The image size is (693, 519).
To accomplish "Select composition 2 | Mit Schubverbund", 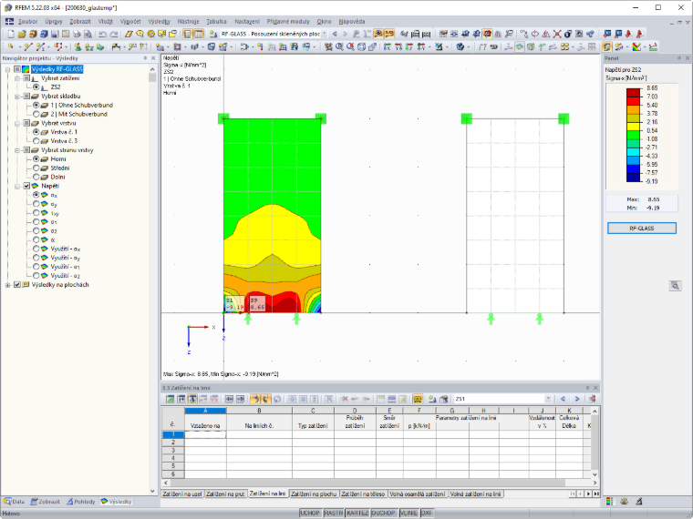I will pyautogui.click(x=78, y=115).
